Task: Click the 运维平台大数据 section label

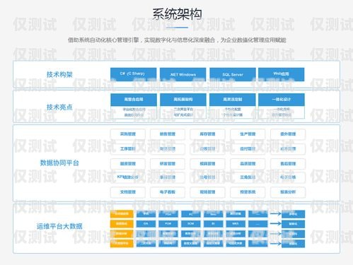Action: pos(59,226)
